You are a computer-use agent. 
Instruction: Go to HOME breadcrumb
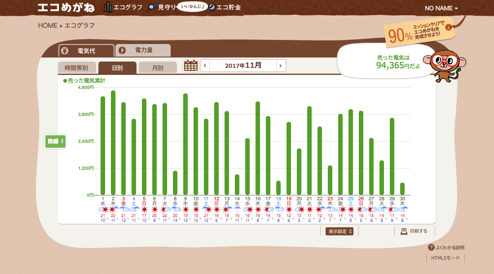[48, 26]
